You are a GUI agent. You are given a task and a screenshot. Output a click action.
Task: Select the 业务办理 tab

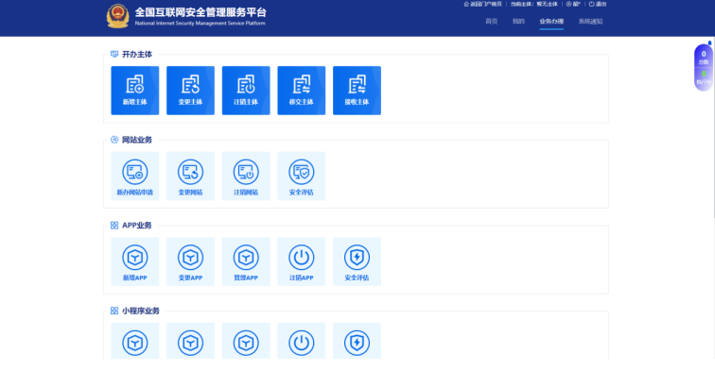551,21
